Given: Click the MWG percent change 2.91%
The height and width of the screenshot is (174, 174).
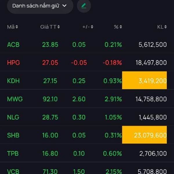Looking at the screenshot, I should 113,99.
